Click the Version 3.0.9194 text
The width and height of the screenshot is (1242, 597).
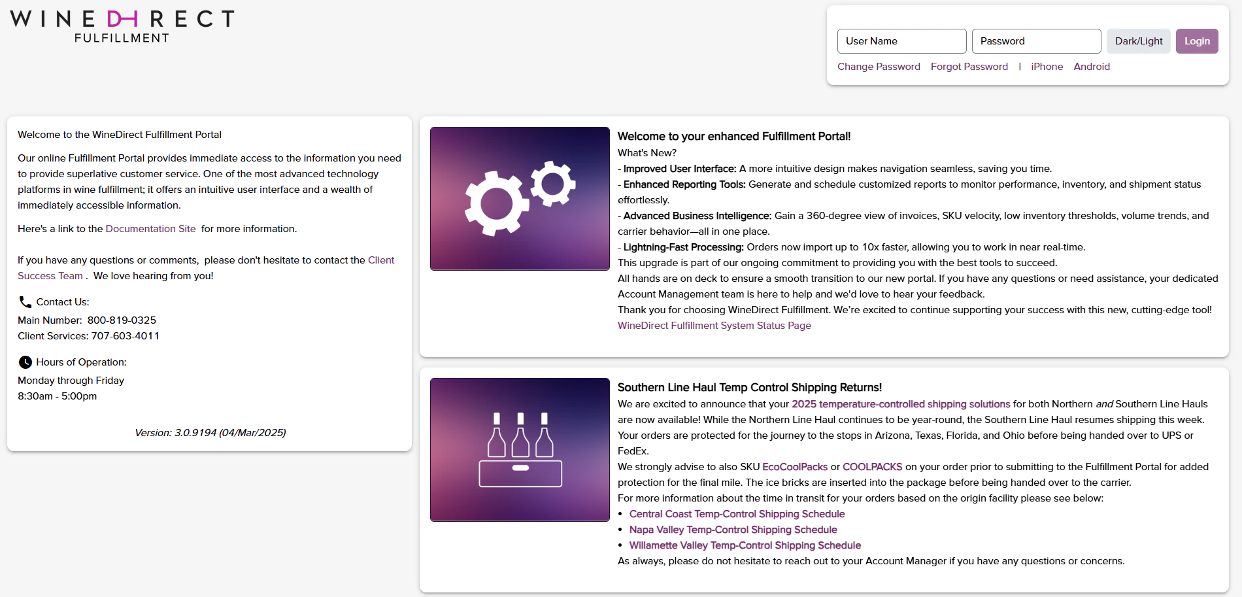pyautogui.click(x=210, y=433)
